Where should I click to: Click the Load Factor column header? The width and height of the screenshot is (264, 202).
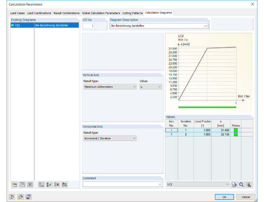[x=203, y=124]
